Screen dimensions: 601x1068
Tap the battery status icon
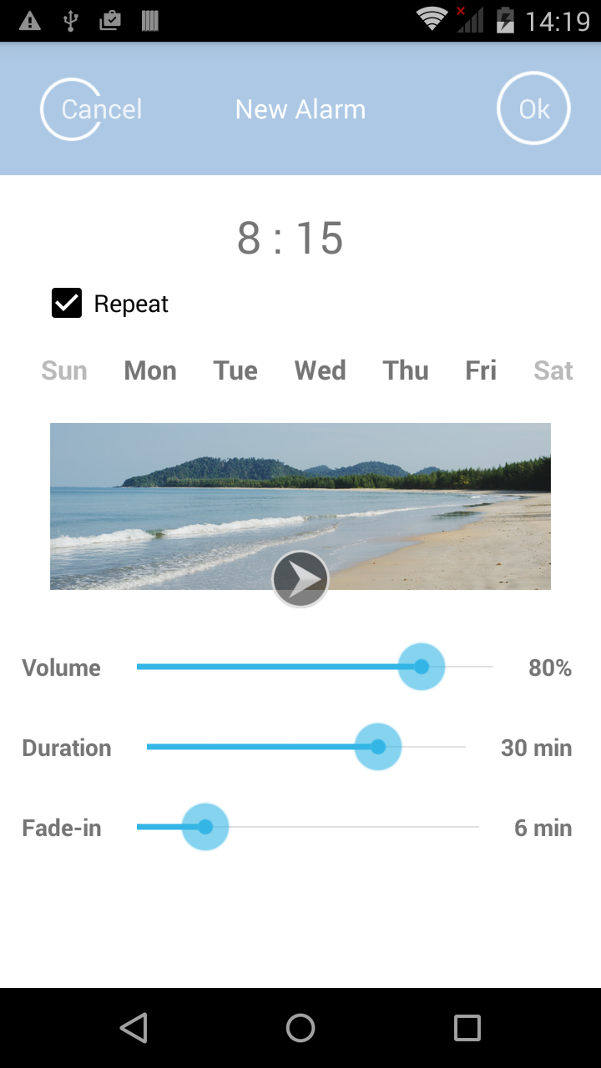click(x=505, y=20)
